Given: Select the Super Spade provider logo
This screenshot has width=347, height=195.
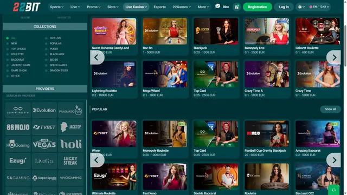Looking at the screenshot, I should 44,178.
